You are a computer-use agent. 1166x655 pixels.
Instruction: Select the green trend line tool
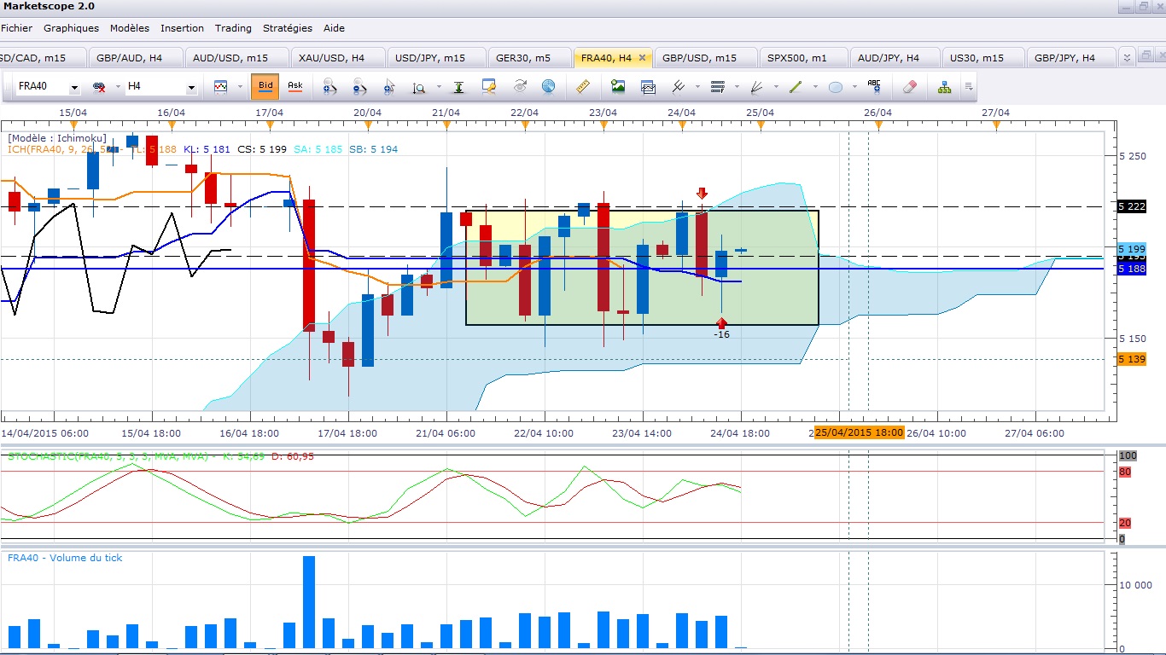coord(796,87)
